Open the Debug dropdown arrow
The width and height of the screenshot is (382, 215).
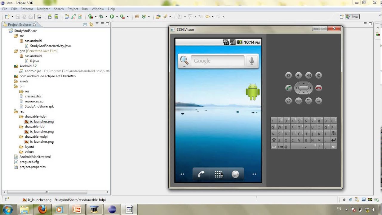pyautogui.click(x=106, y=17)
